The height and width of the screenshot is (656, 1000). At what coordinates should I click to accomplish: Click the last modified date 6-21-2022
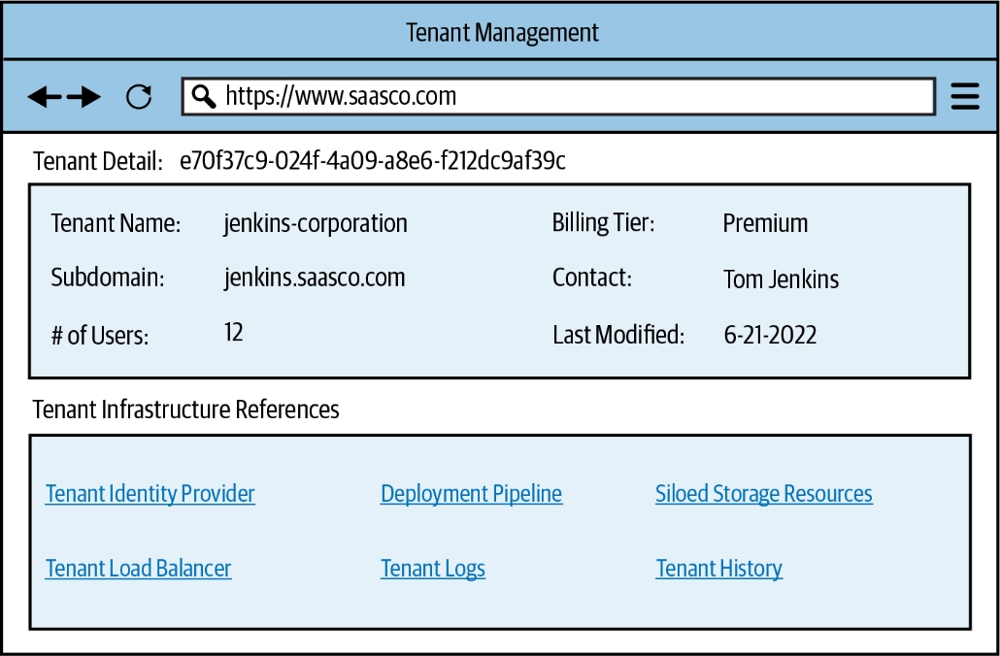point(770,336)
